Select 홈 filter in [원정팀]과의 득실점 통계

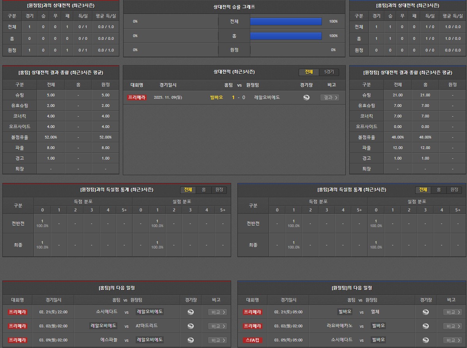(x=203, y=190)
